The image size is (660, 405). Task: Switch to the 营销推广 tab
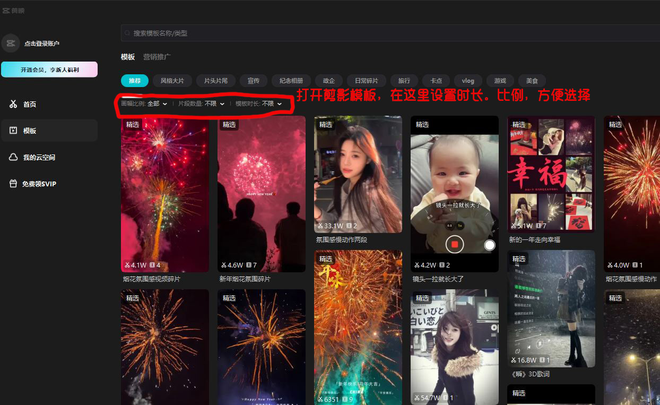[157, 57]
